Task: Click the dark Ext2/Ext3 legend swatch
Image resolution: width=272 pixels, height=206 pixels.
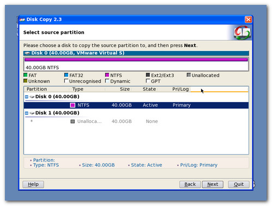Action: (x=148, y=75)
